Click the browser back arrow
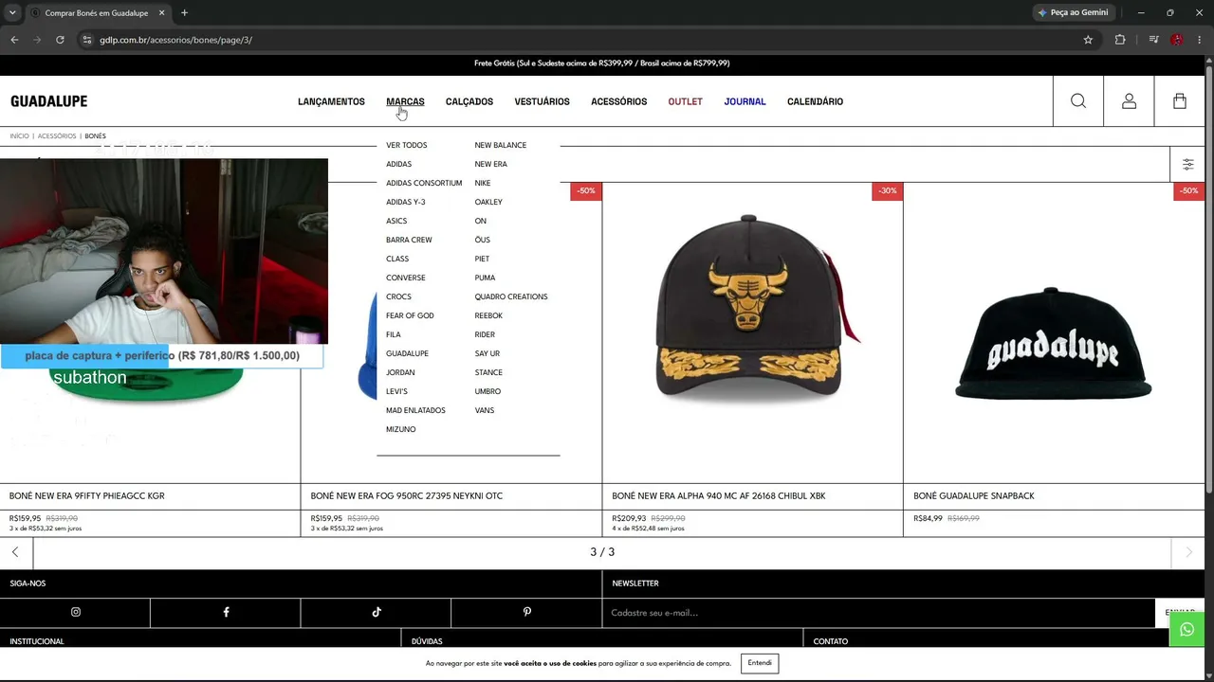Viewport: 1214px width, 682px height. pos(14,40)
